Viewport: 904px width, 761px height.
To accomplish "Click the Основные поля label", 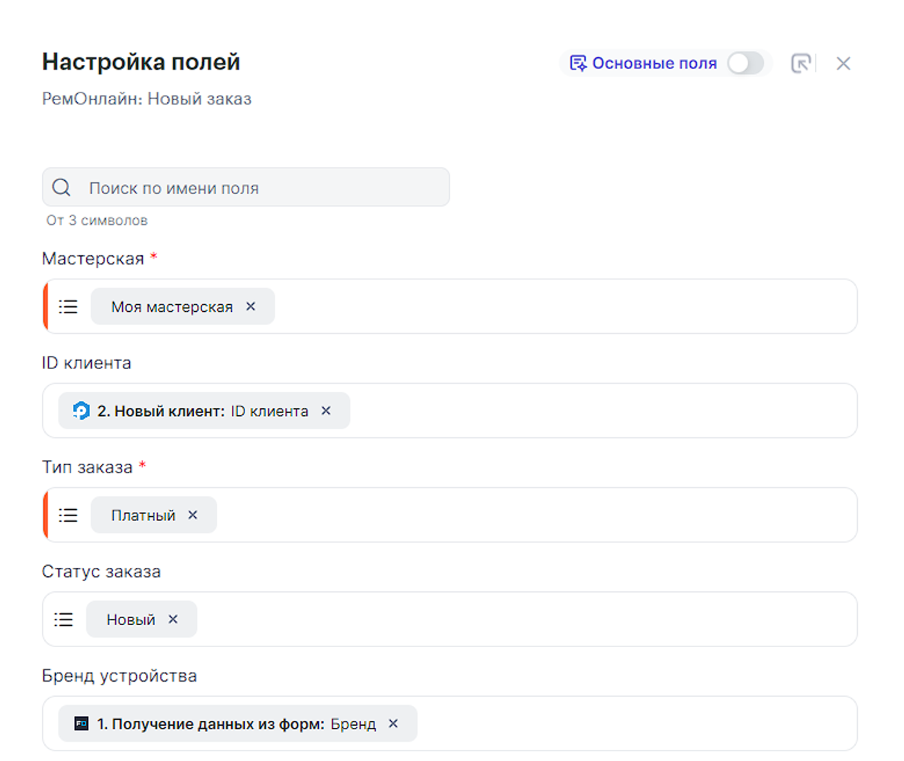I will click(x=654, y=63).
